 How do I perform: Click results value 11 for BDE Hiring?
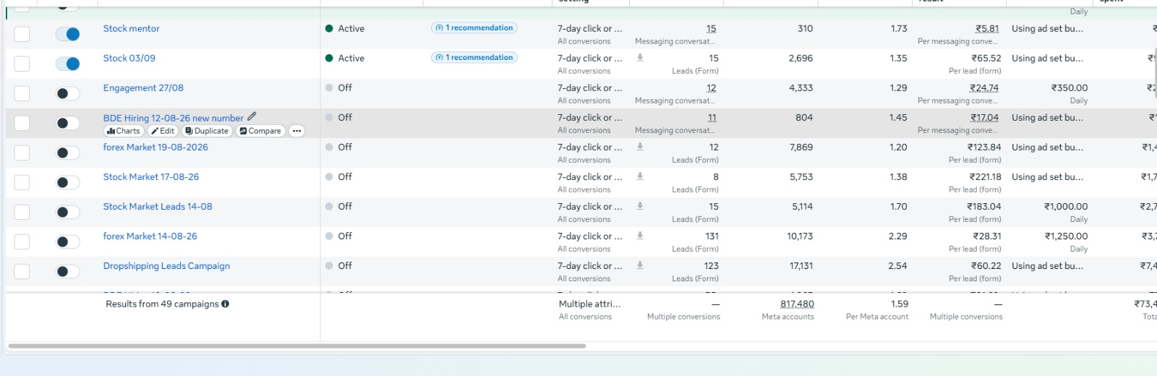(x=712, y=117)
